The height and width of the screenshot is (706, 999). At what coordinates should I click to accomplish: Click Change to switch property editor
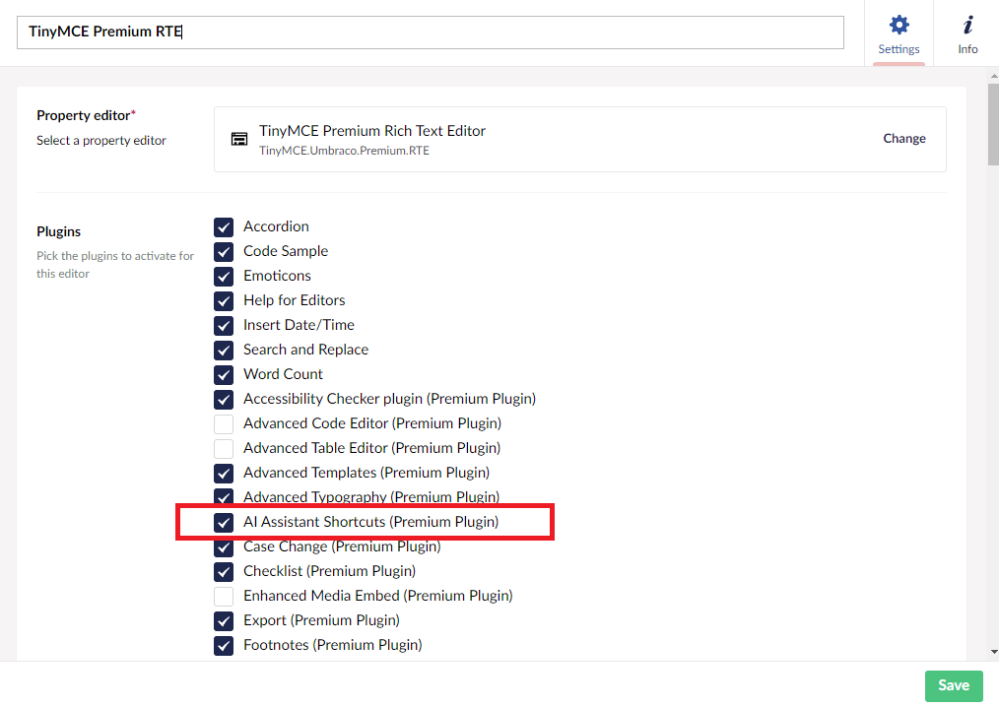coord(904,138)
